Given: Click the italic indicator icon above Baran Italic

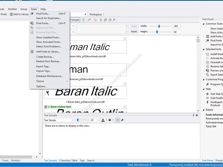Looking at the screenshot, I should [x=125, y=84].
